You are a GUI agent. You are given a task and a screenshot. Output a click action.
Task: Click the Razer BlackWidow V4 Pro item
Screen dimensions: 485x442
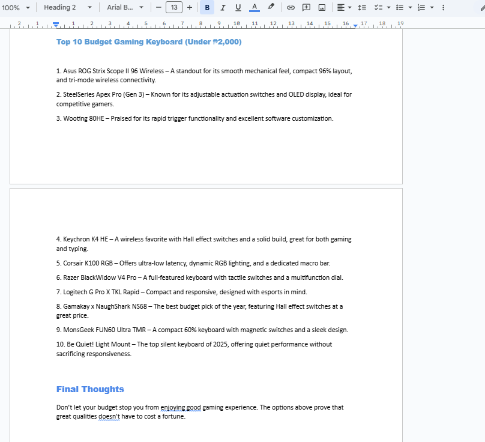pyautogui.click(x=200, y=277)
